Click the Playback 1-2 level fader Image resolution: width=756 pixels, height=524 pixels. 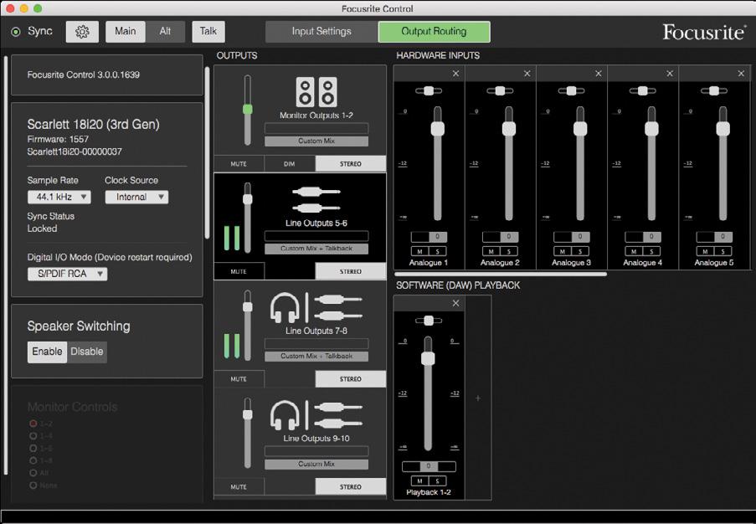click(428, 358)
